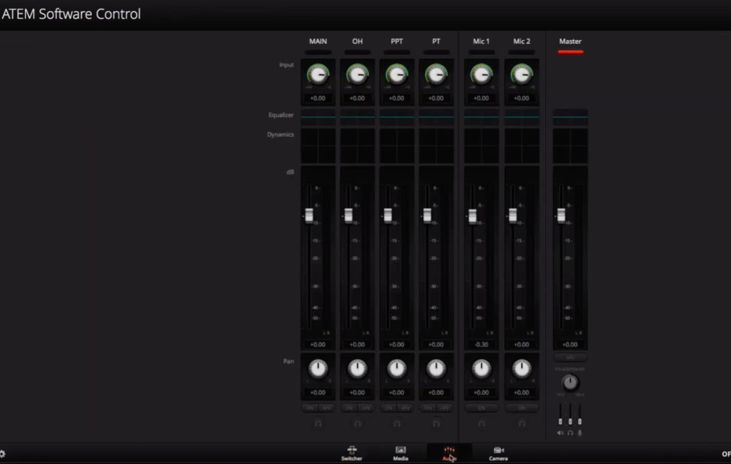Click the MAIN input gain knob
This screenshot has height=464, width=731.
click(x=318, y=75)
